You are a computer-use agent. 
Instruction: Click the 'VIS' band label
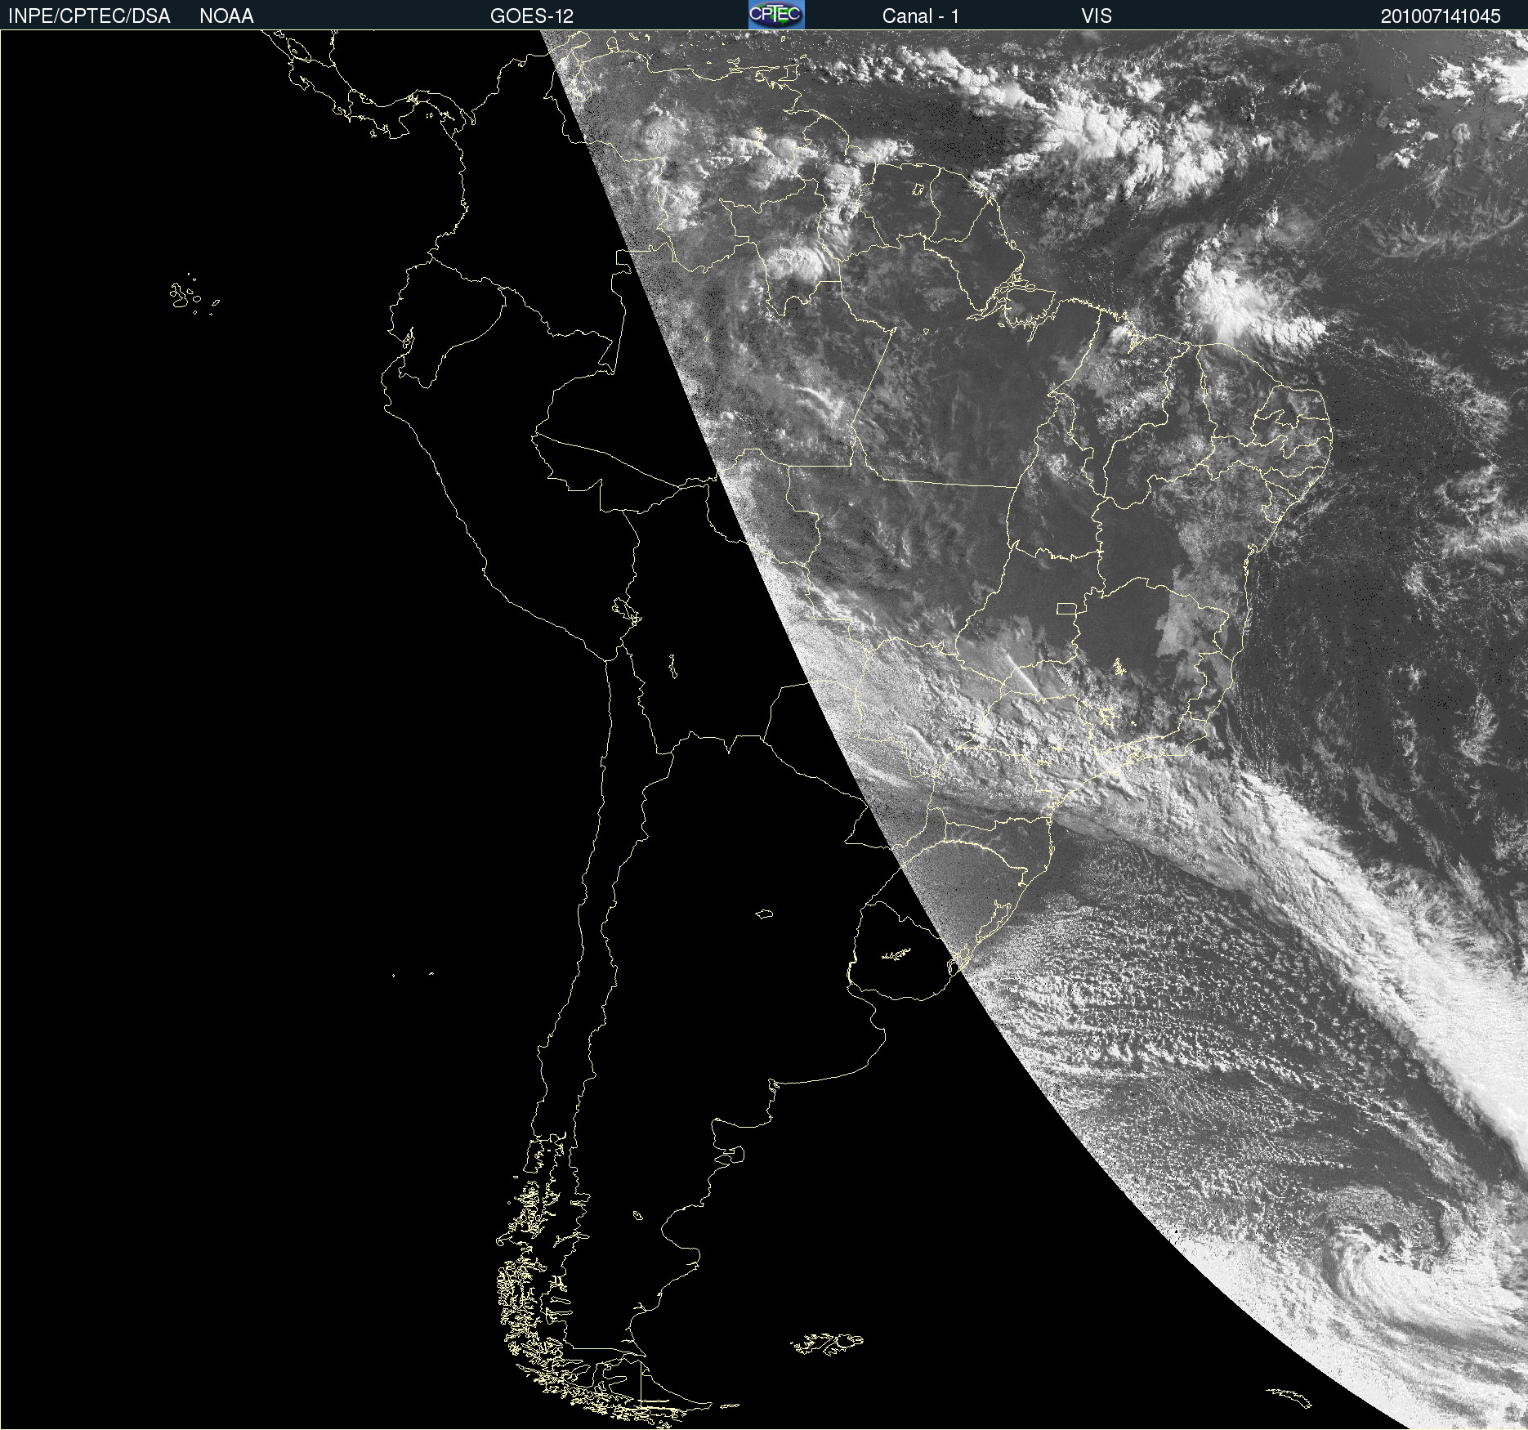click(1097, 16)
